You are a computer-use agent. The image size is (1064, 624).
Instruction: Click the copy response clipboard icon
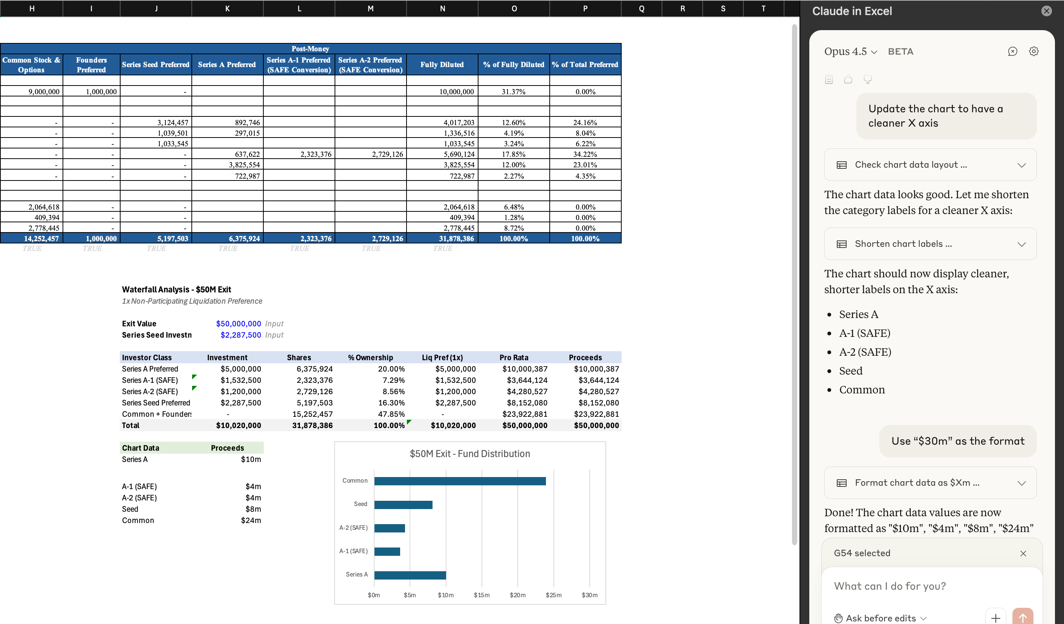pyautogui.click(x=829, y=80)
